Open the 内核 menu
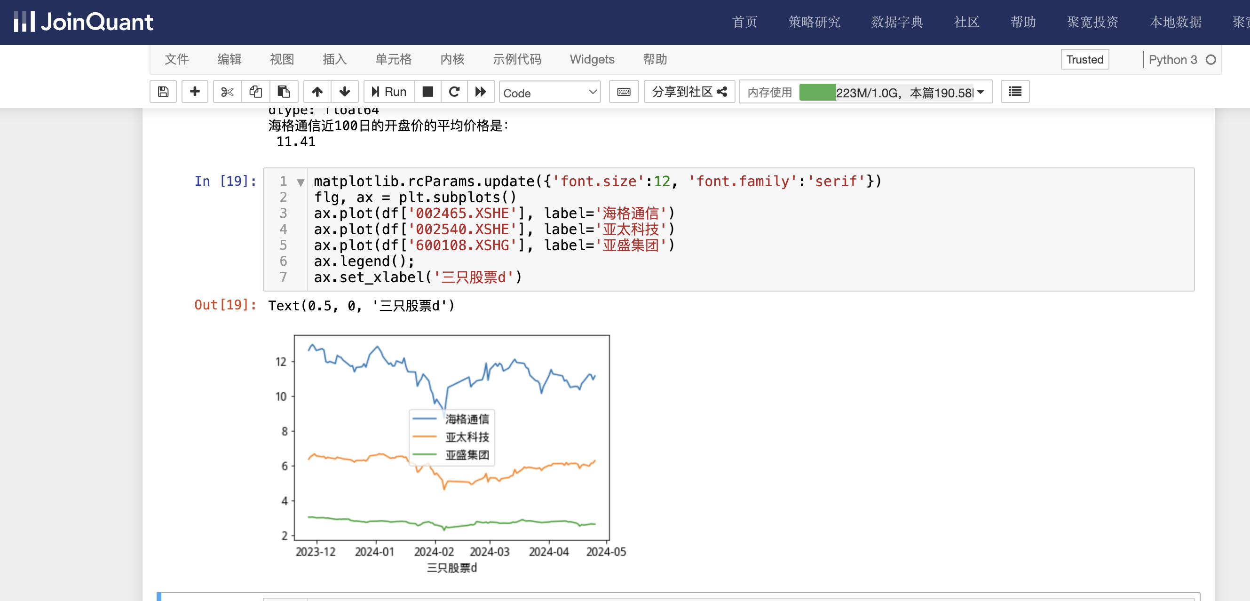 [x=452, y=59]
